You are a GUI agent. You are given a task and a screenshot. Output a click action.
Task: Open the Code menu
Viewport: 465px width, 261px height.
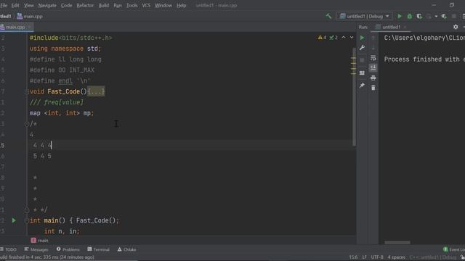tap(66, 5)
